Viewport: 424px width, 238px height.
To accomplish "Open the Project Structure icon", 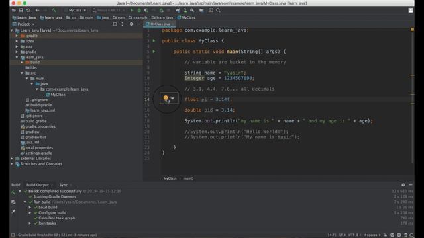I will (201, 11).
